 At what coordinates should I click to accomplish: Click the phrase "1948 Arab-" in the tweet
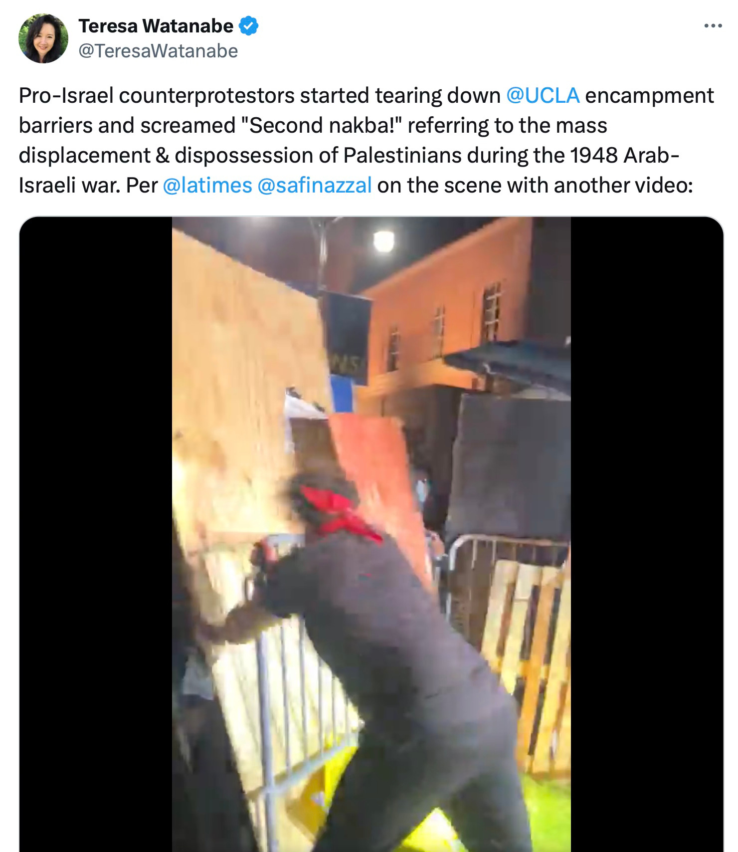point(623,155)
